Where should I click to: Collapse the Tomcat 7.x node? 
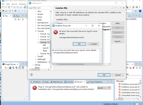pos(38,42)
